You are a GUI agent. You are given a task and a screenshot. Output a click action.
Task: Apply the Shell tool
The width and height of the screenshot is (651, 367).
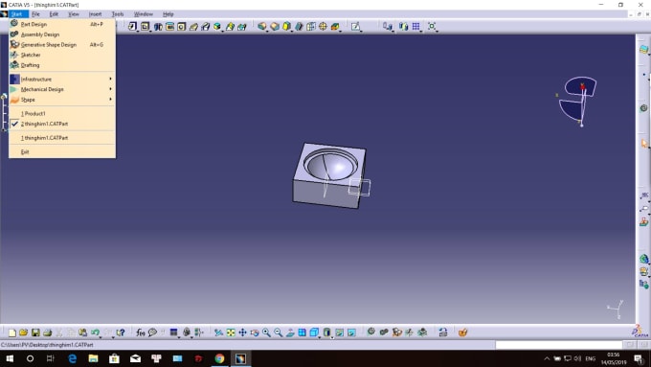299,27
